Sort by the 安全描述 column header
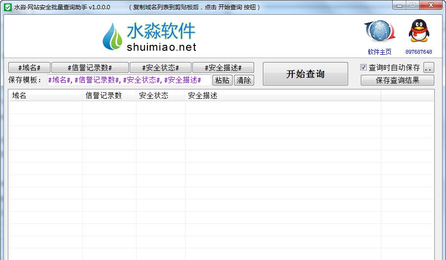 point(283,96)
